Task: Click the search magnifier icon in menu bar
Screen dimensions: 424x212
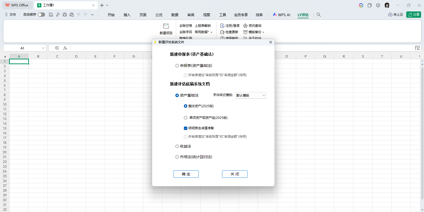Action: pyautogui.click(x=319, y=15)
